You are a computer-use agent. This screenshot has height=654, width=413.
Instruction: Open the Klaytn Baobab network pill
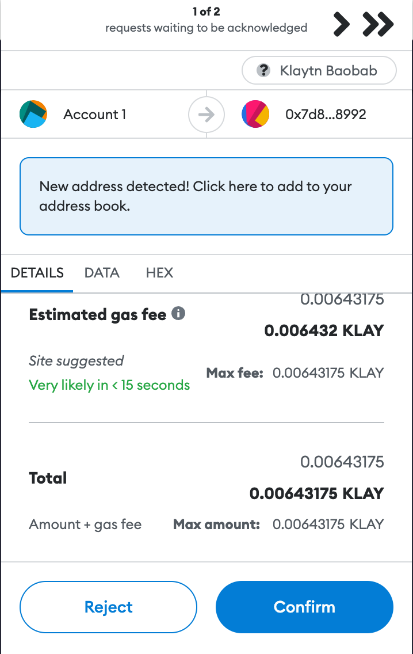(319, 70)
